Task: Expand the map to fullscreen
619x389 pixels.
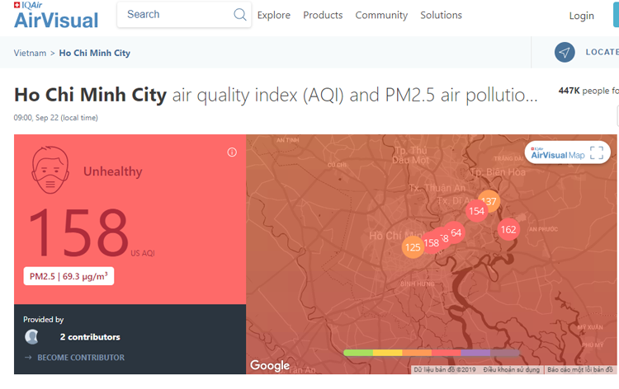Action: pyautogui.click(x=597, y=152)
